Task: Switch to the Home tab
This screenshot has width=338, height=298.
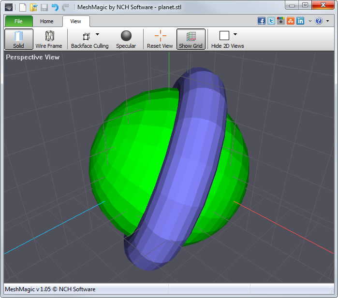Action: tap(47, 21)
